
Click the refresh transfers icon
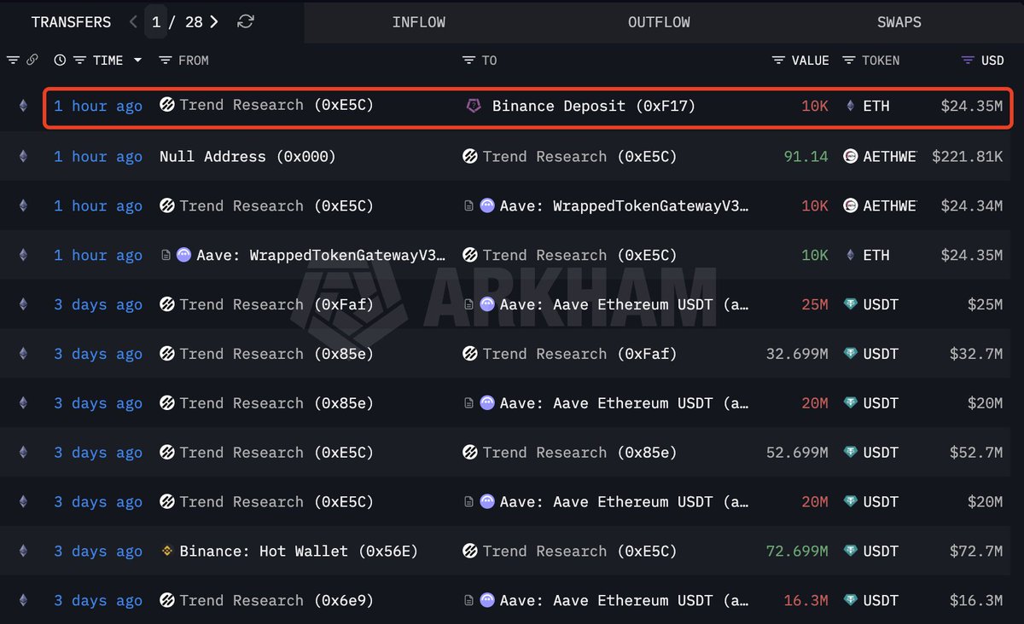(x=246, y=21)
